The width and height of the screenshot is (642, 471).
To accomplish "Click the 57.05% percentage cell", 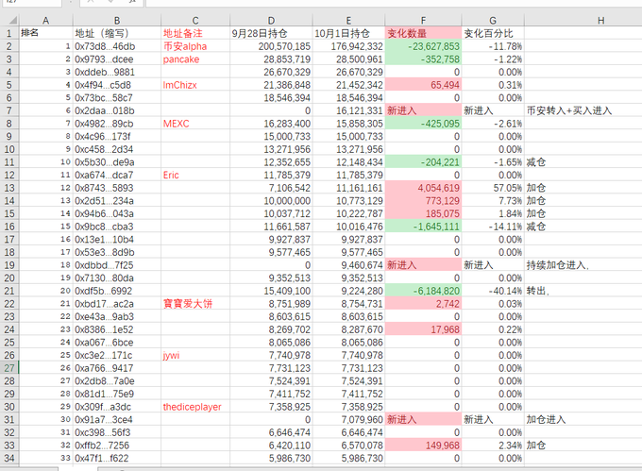I will (493, 188).
